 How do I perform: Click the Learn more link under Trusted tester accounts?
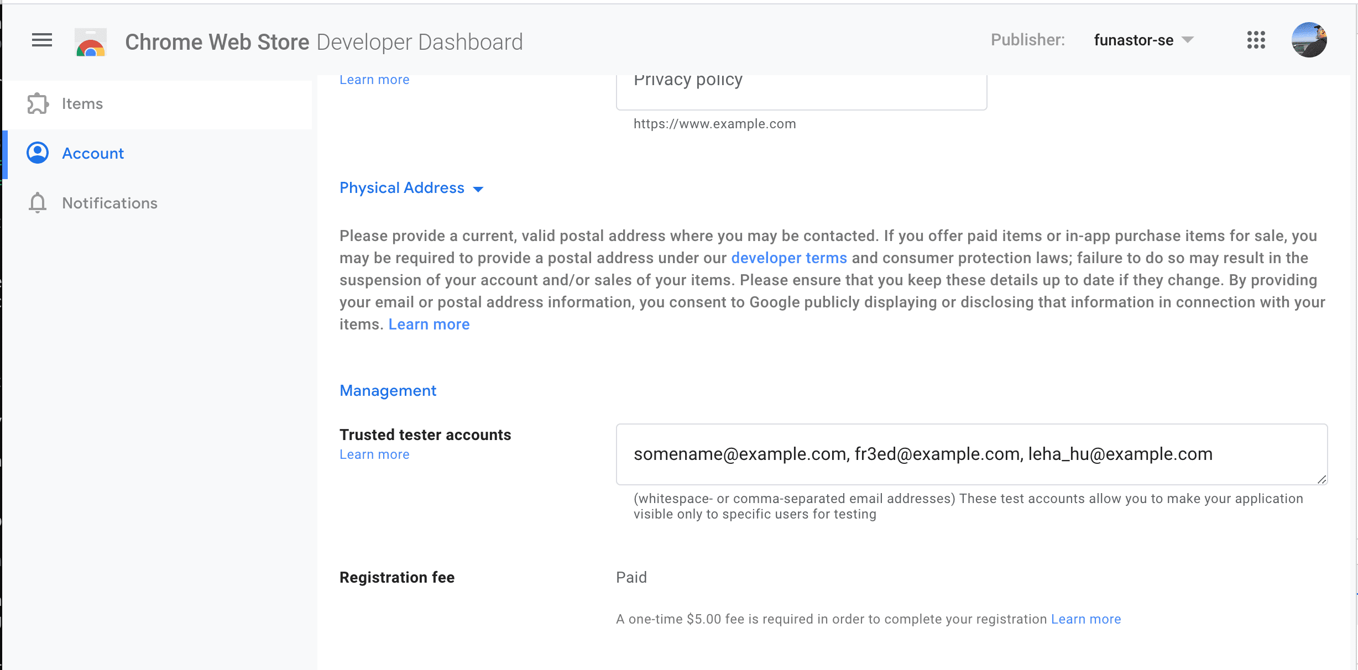point(373,454)
